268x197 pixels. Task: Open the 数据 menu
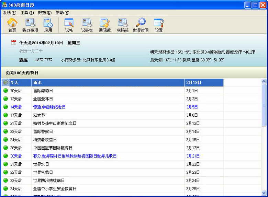point(45,13)
